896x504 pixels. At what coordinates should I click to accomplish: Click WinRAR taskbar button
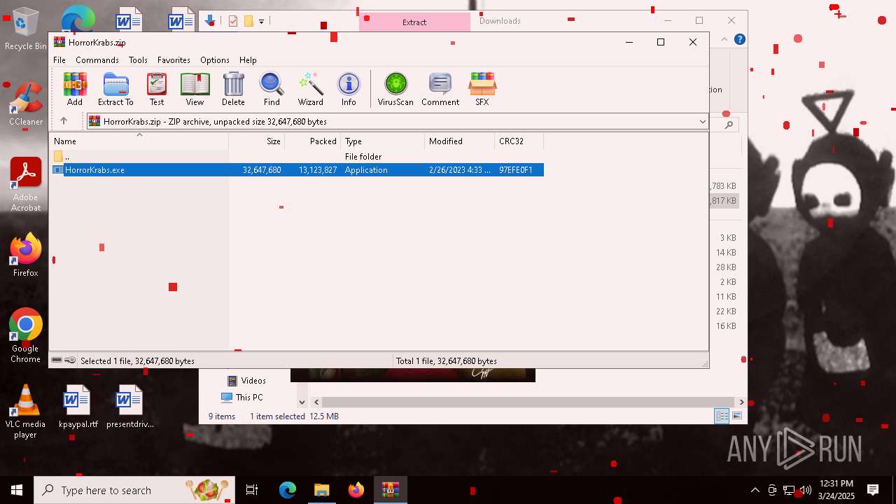[x=390, y=490]
